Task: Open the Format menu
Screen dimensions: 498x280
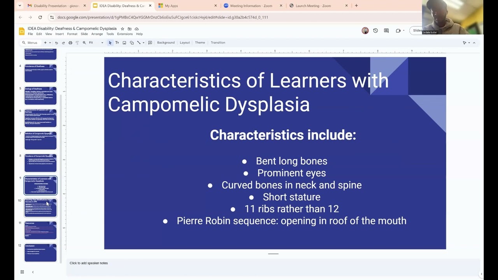Action: coord(72,34)
